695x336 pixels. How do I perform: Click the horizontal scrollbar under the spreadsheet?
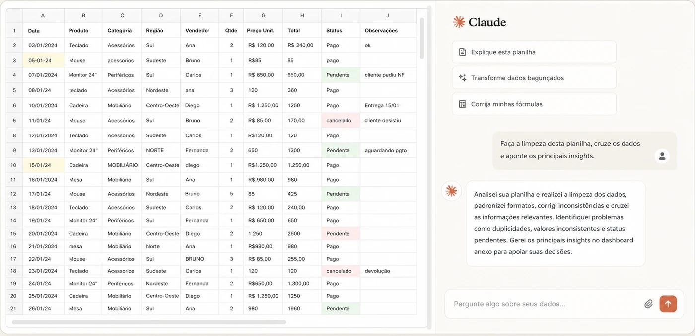[x=149, y=322]
